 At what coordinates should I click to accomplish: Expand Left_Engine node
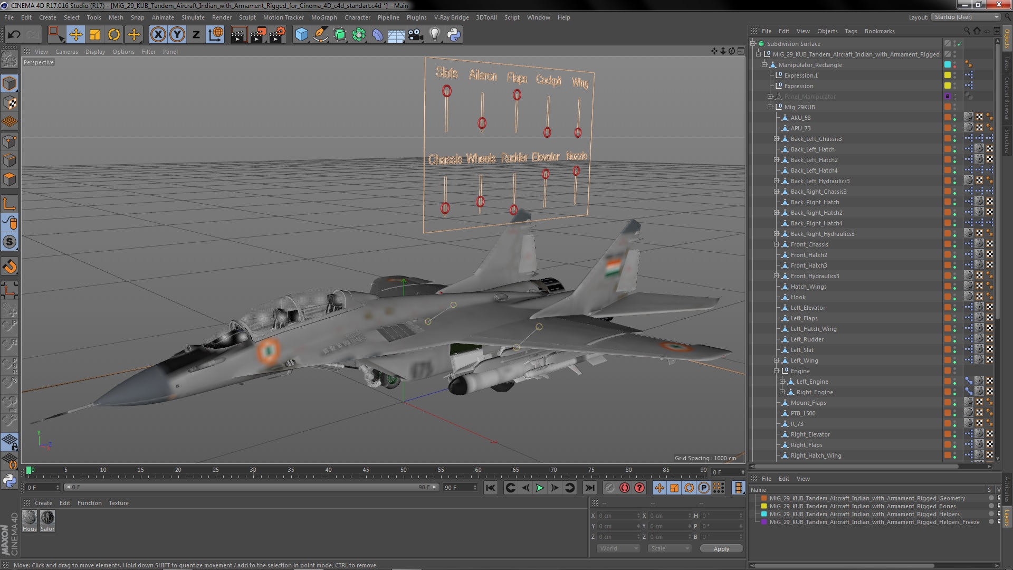pyautogui.click(x=782, y=382)
